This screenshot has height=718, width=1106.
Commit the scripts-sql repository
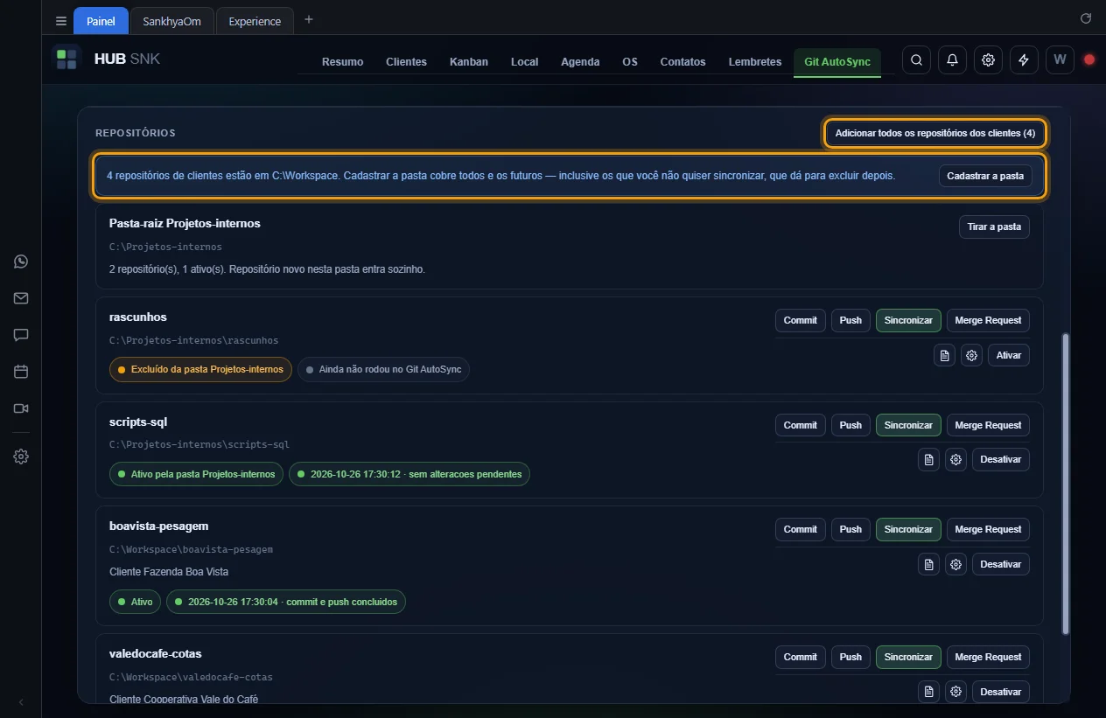[x=800, y=425]
